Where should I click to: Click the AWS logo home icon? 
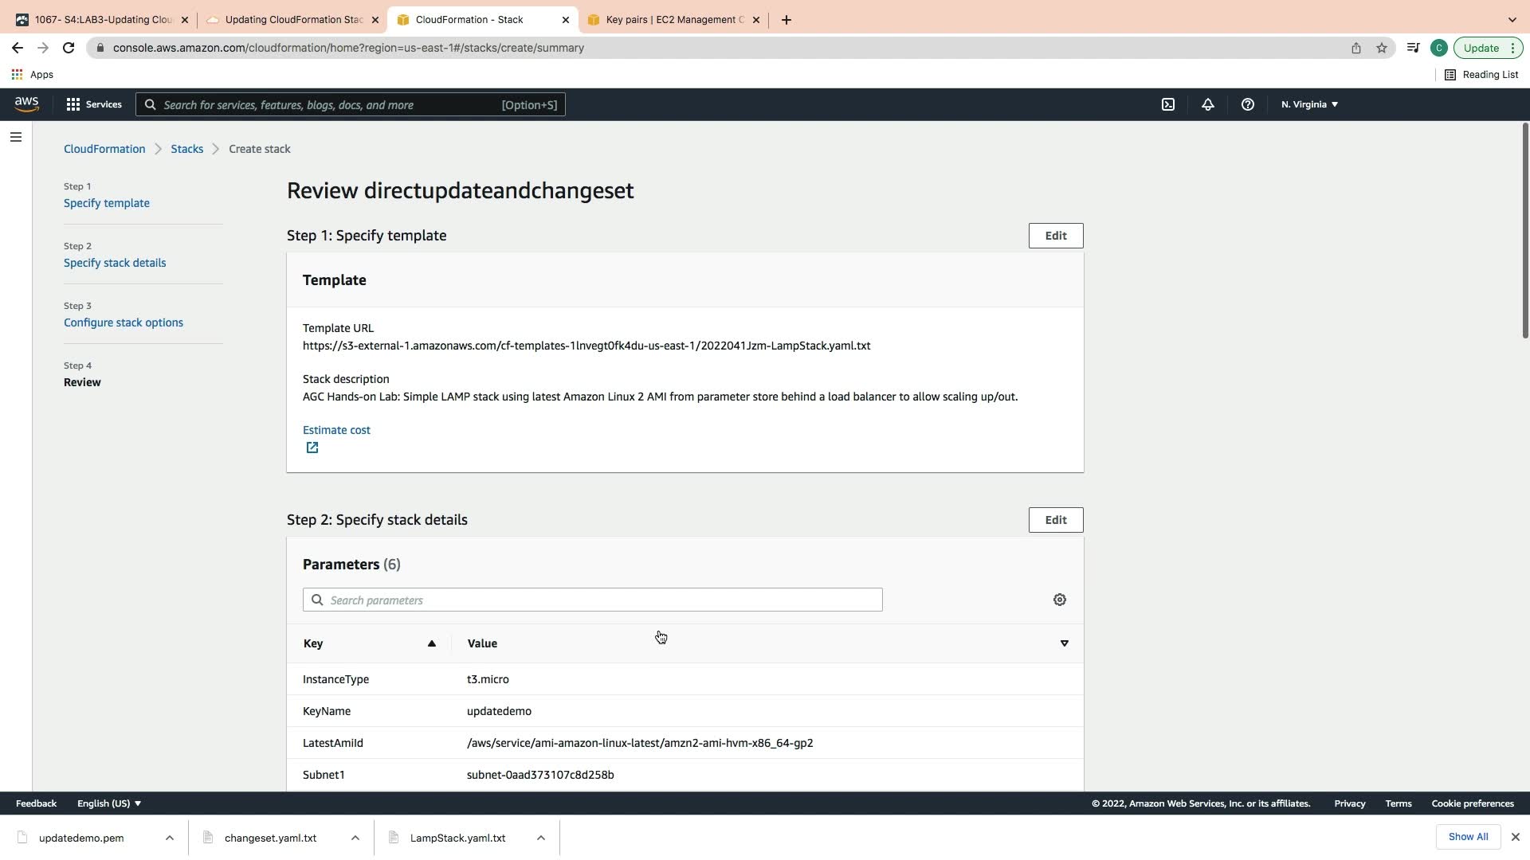[x=26, y=104]
